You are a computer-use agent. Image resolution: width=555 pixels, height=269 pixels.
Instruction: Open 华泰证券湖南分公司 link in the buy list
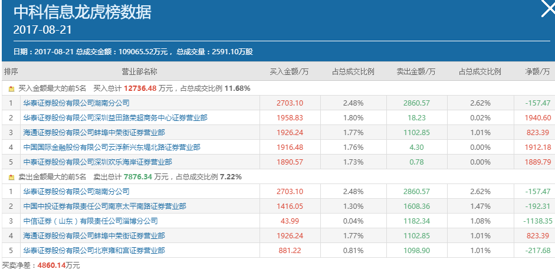pos(77,103)
